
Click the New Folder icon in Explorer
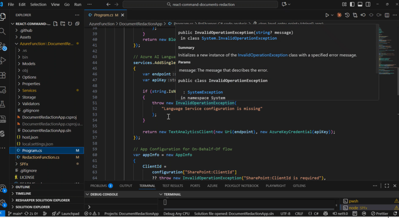(x=63, y=24)
